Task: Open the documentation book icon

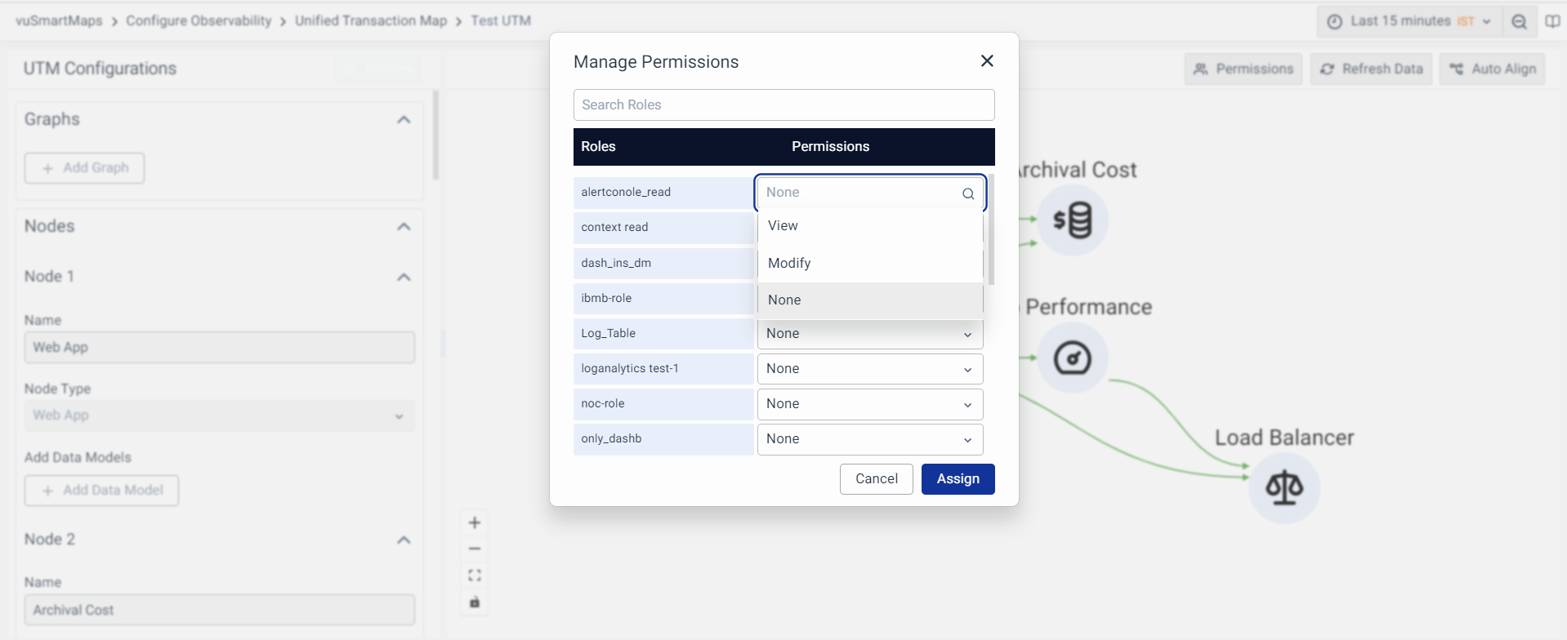Action: point(1552,22)
